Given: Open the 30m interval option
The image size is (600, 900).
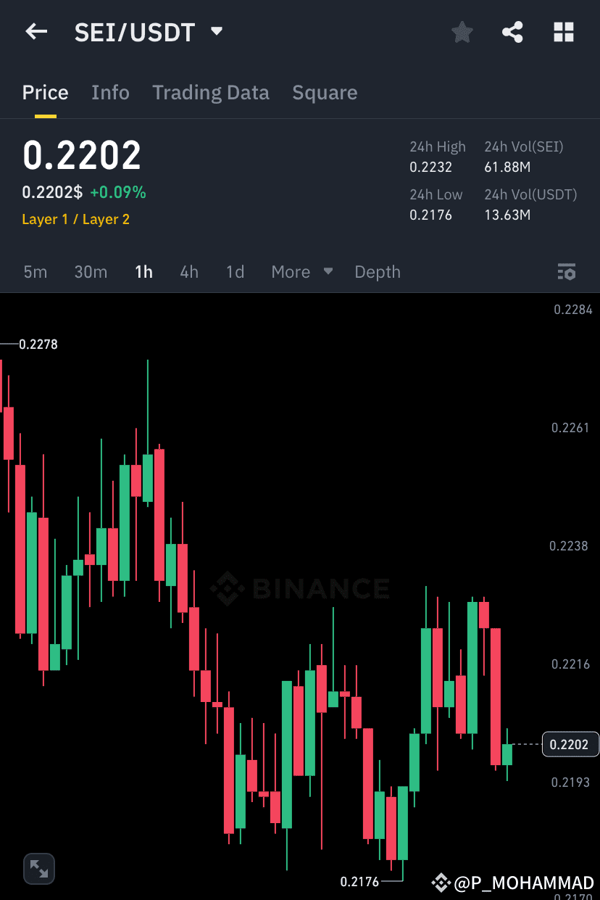Looking at the screenshot, I should click(x=91, y=272).
